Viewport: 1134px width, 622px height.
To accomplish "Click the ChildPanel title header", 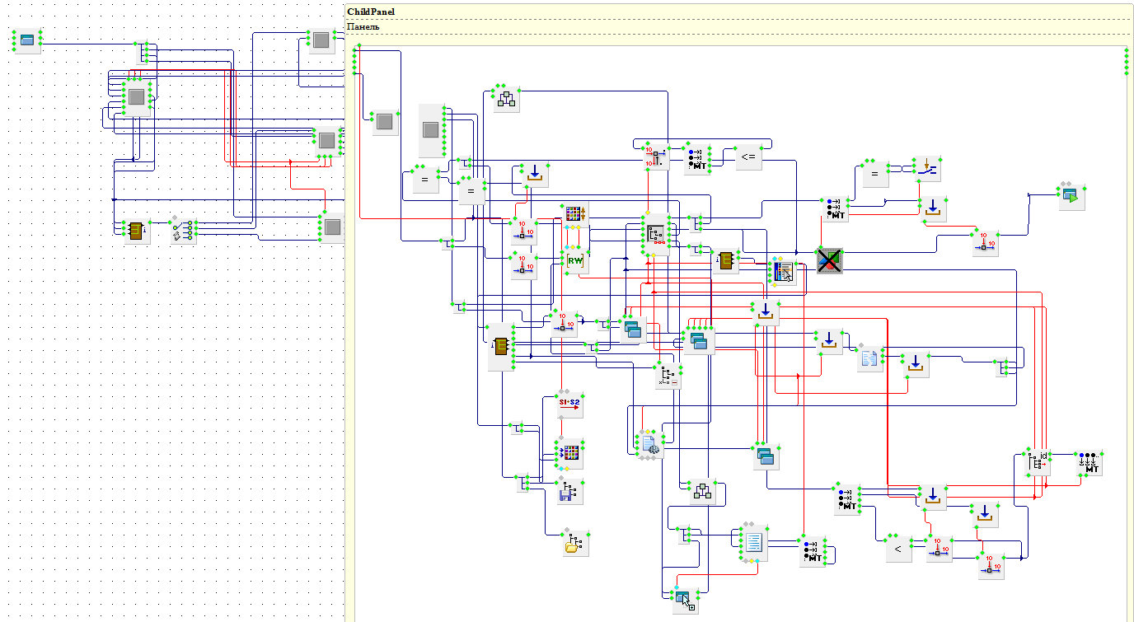I will 371,12.
